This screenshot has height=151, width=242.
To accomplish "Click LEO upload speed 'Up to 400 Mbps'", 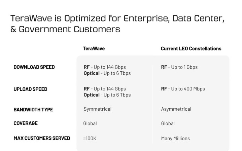I will click(x=183, y=89).
